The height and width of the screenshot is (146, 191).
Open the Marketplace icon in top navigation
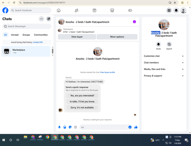tap(112, 10)
